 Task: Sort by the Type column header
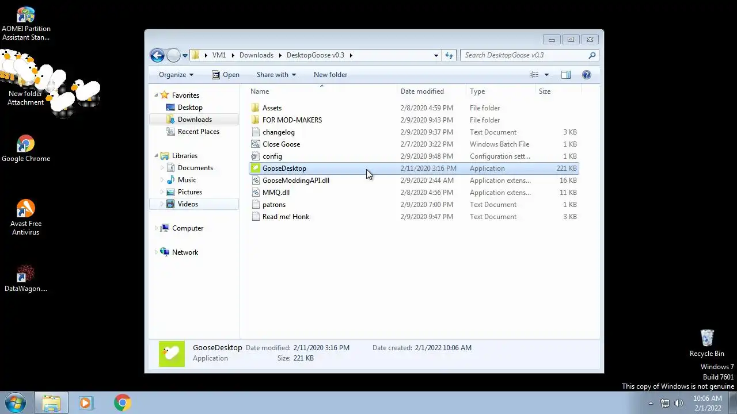coord(500,91)
